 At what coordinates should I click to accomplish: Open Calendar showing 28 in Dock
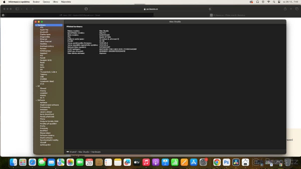[x=89, y=162]
